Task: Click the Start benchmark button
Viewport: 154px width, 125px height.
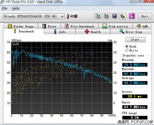Action: [135, 40]
